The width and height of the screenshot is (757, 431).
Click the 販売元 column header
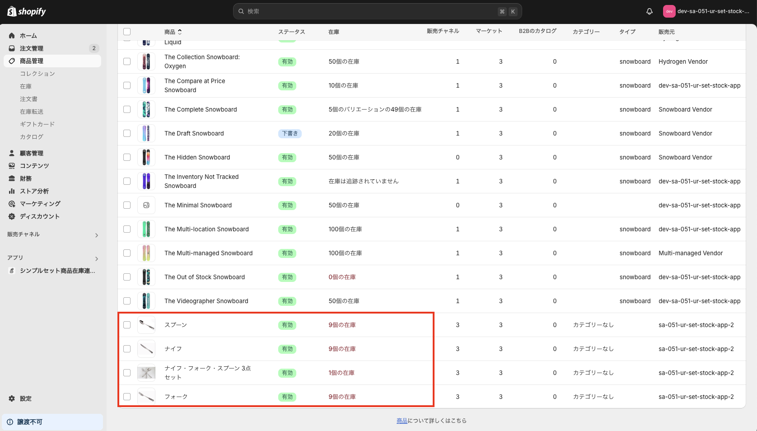[x=667, y=32]
